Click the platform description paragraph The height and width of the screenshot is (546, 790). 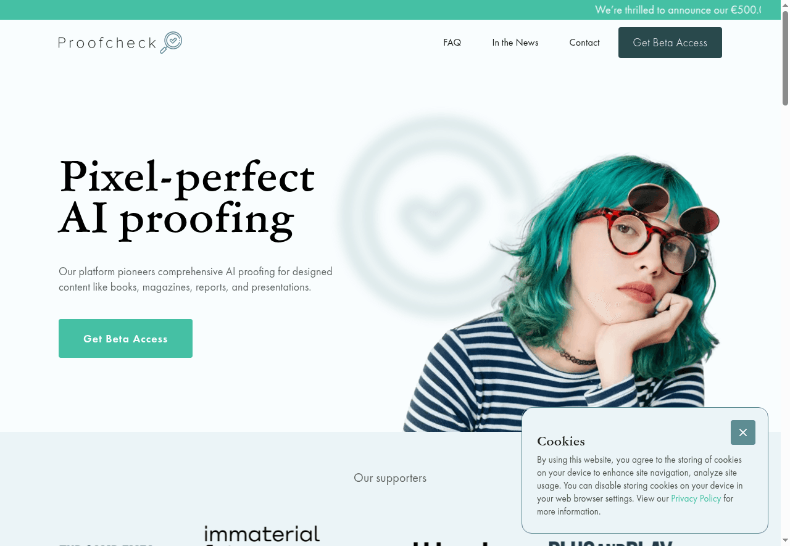click(196, 279)
